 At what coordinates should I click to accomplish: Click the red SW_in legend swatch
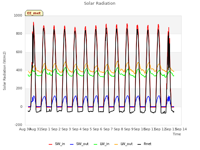point(51,144)
